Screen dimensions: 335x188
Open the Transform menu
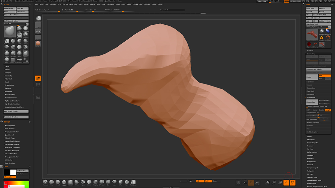[147, 4]
